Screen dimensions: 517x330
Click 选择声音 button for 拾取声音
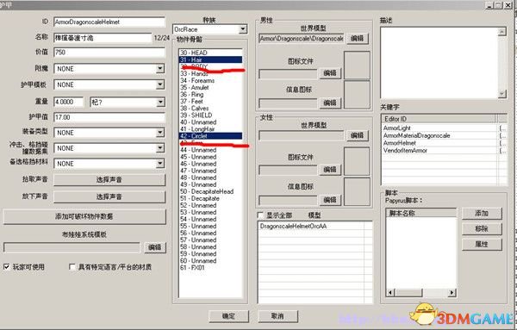(x=109, y=180)
